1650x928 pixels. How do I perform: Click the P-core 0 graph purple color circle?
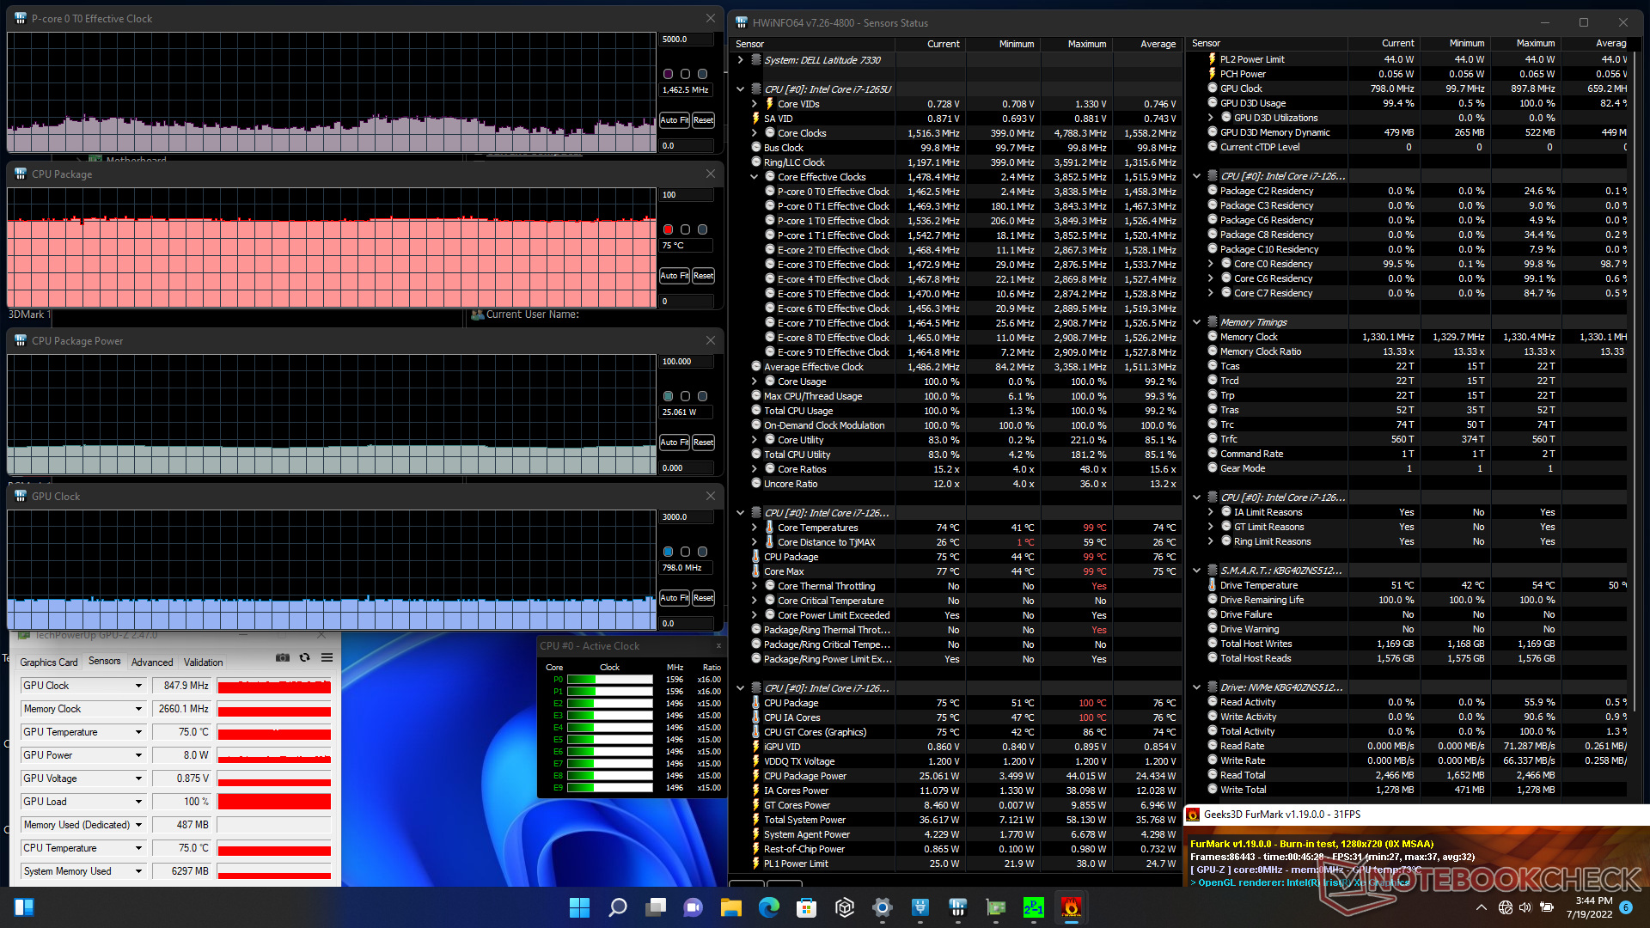point(668,74)
